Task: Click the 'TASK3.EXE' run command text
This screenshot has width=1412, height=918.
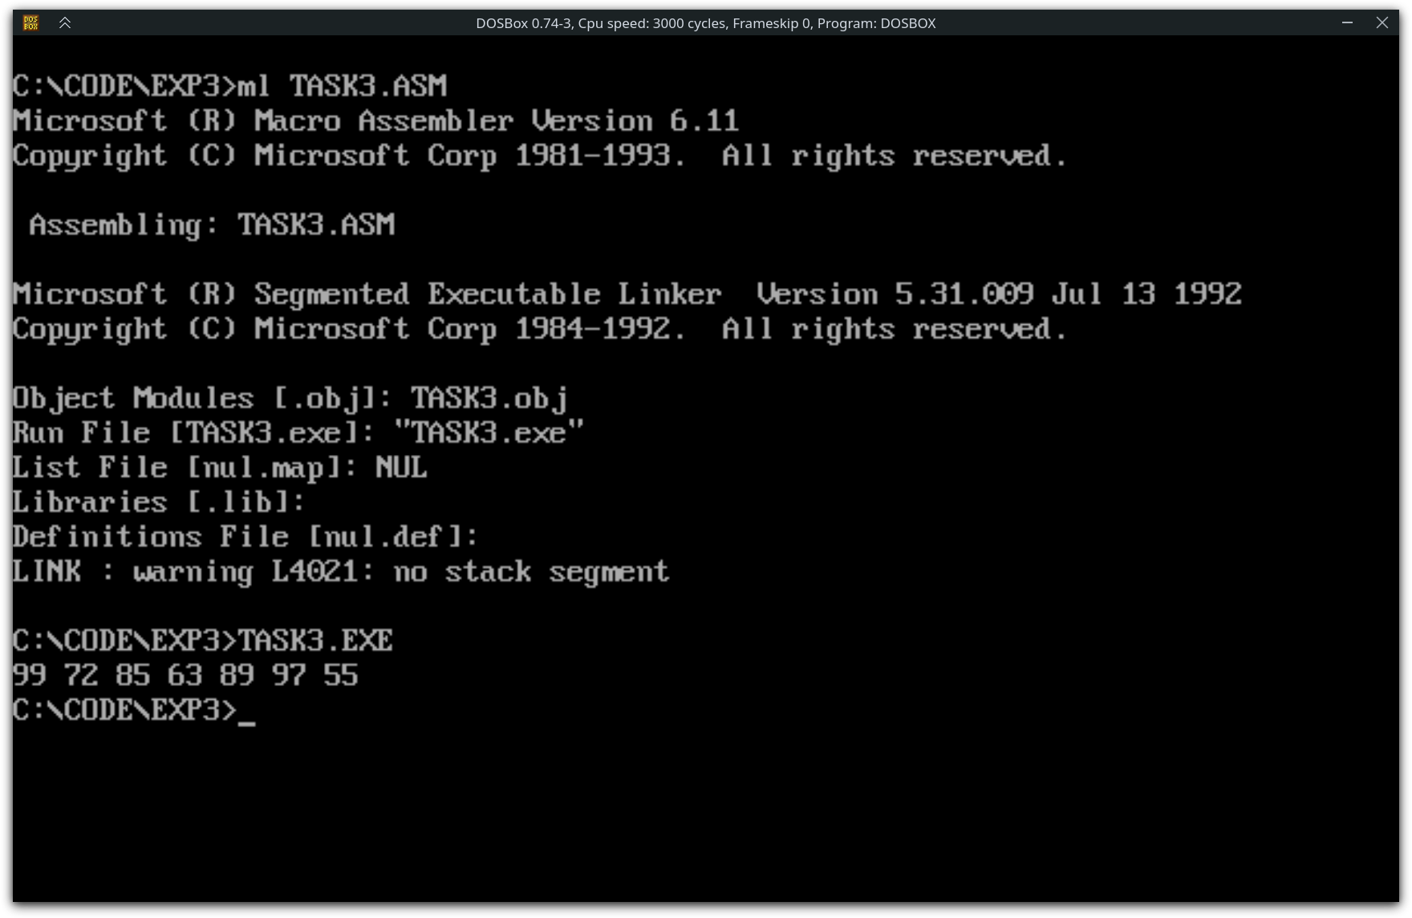Action: (315, 641)
